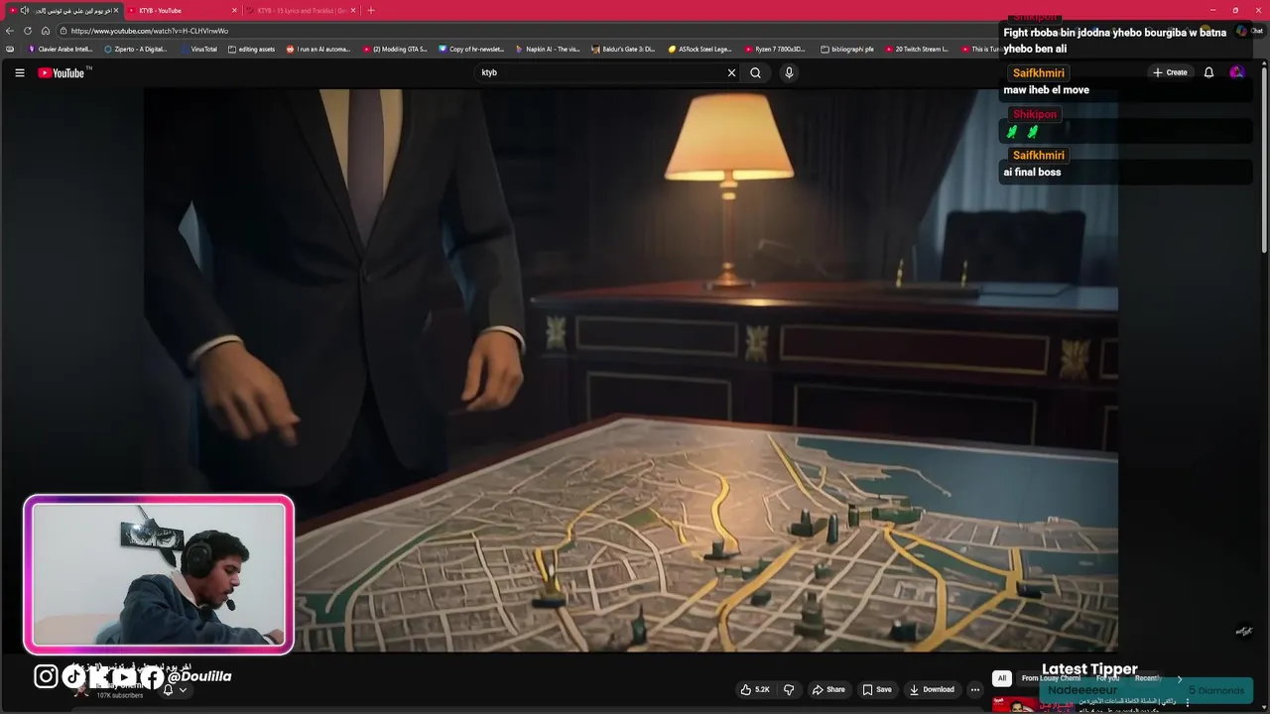Open YouTube notifications bell

pyautogui.click(x=1208, y=72)
